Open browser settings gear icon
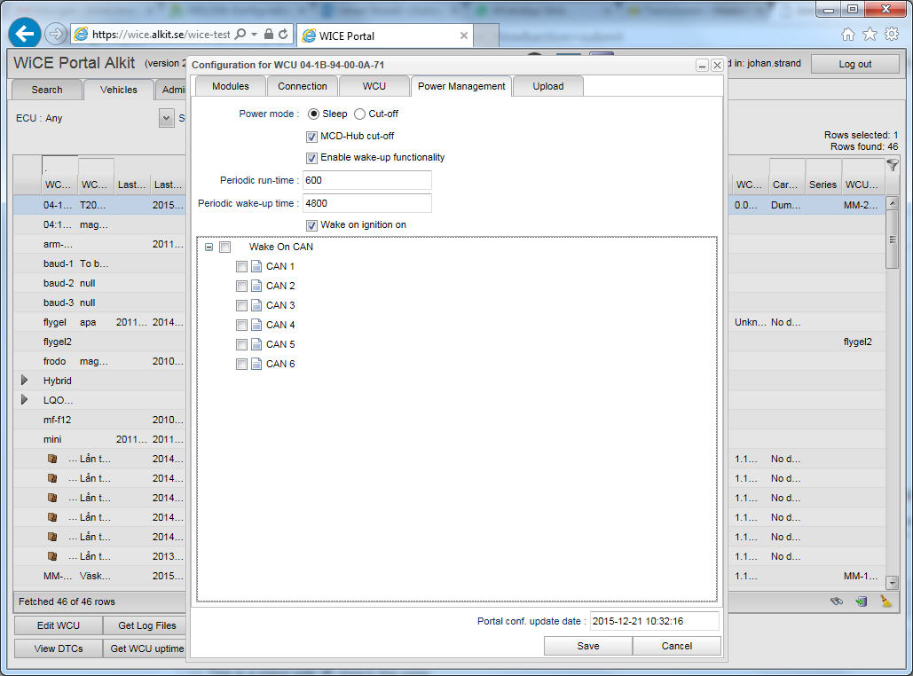The width and height of the screenshot is (913, 676). point(892,35)
